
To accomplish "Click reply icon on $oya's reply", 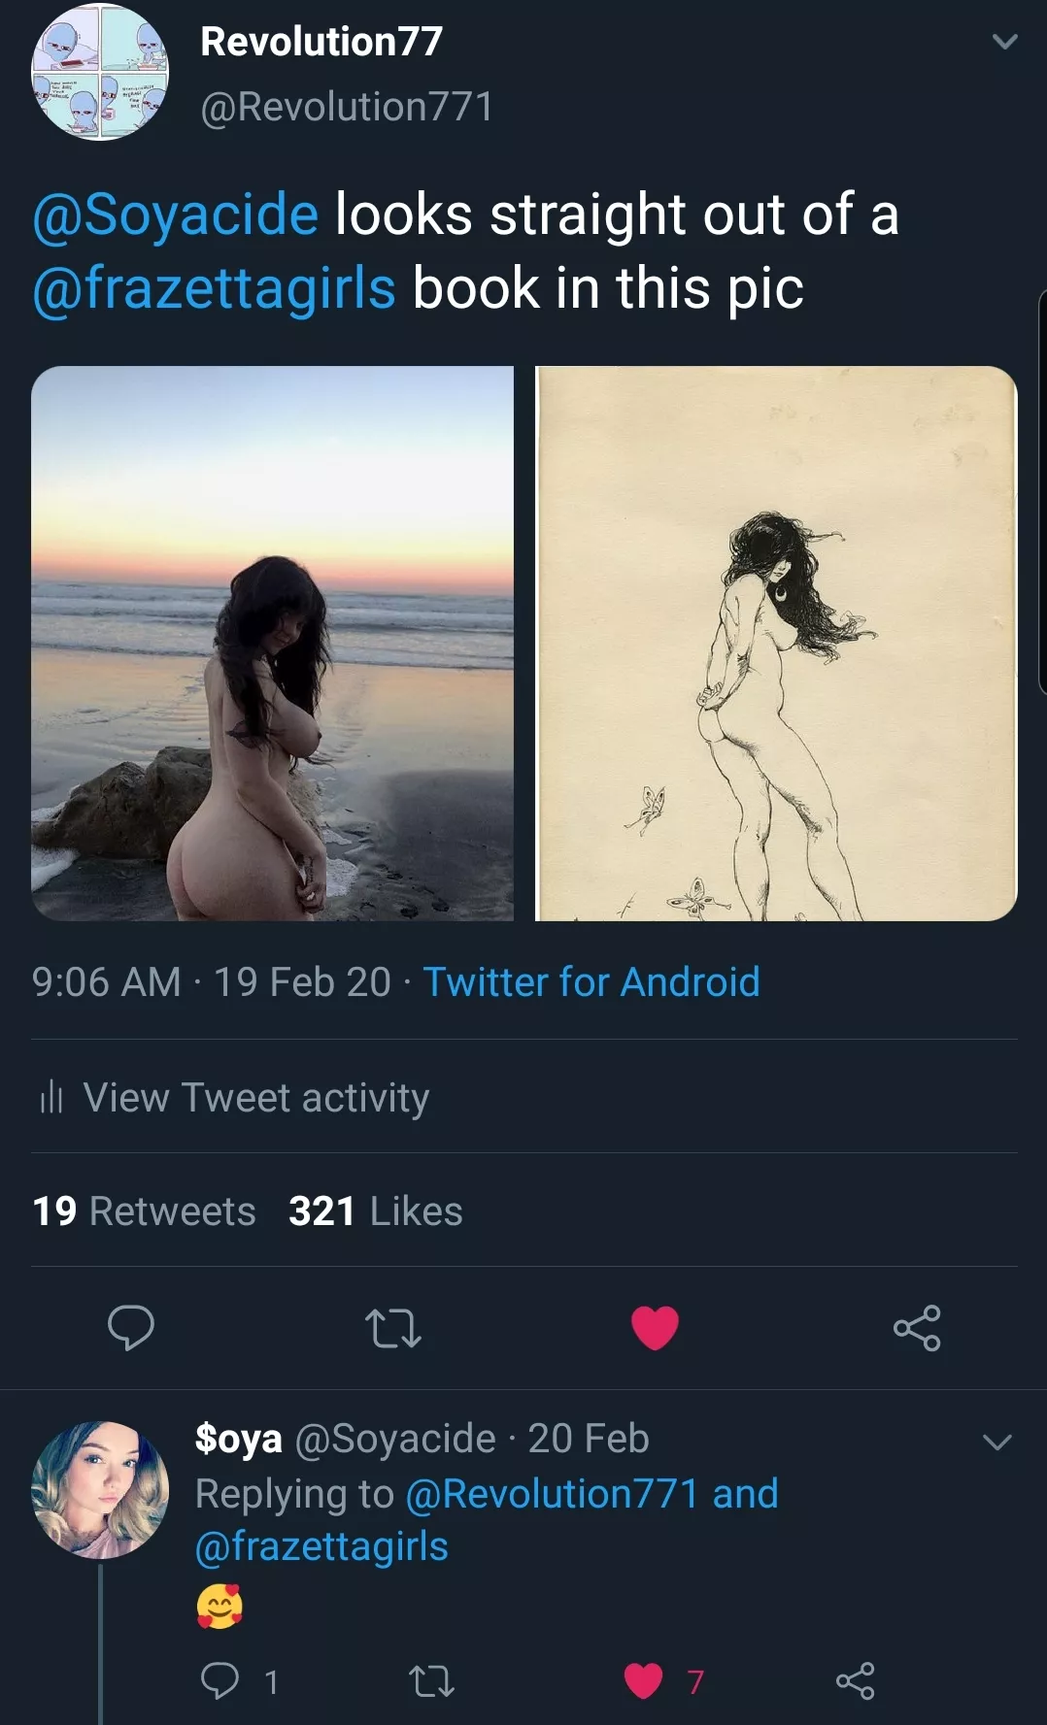I will coord(220,1680).
